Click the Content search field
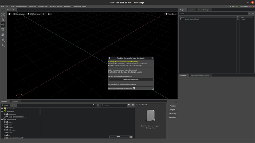 [113, 105]
